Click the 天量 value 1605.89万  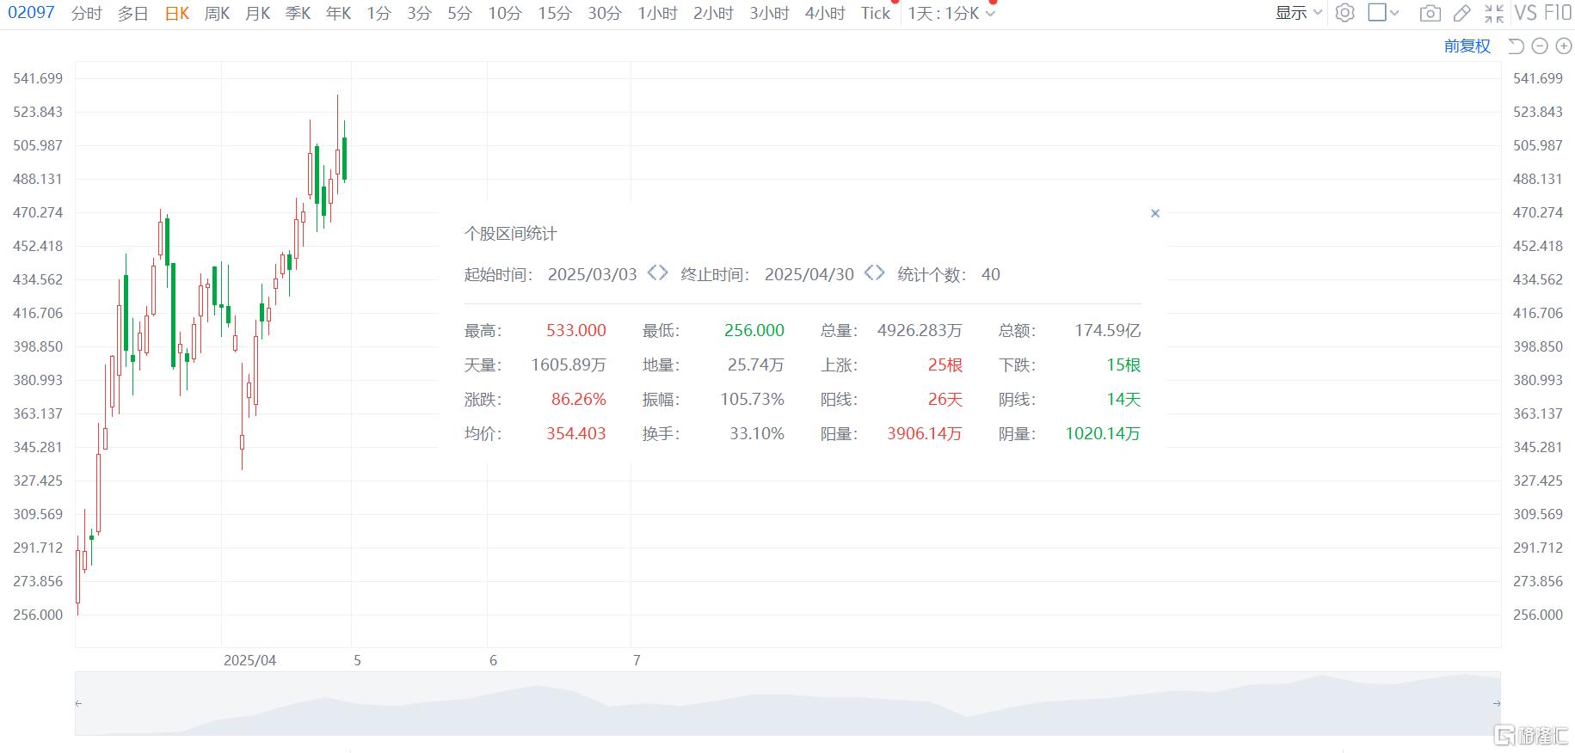[x=569, y=364]
